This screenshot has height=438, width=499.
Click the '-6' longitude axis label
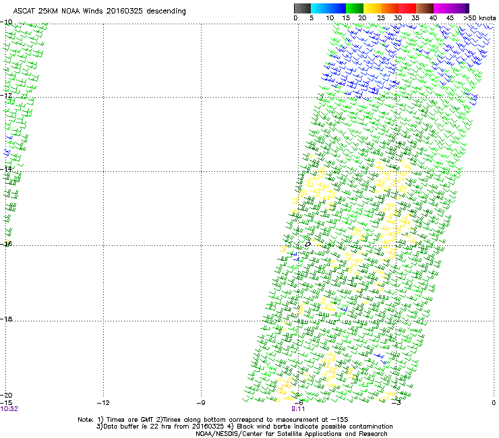[x=299, y=403]
